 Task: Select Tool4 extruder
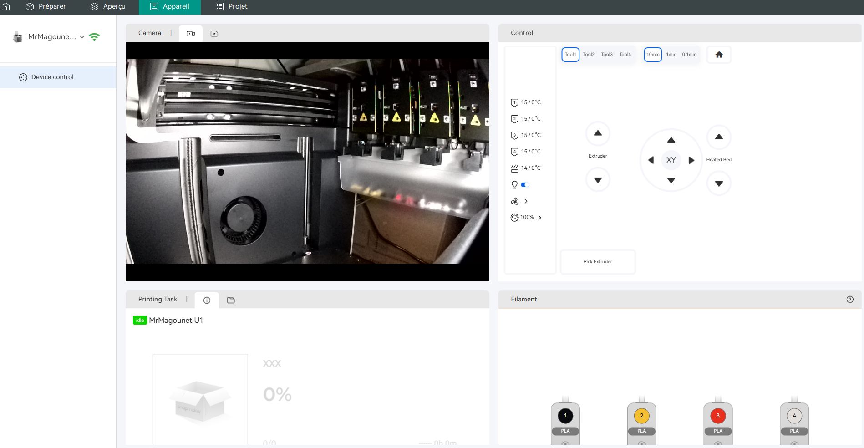pos(625,55)
